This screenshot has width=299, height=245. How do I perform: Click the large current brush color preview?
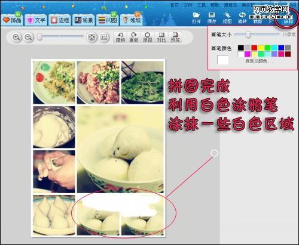(222, 60)
